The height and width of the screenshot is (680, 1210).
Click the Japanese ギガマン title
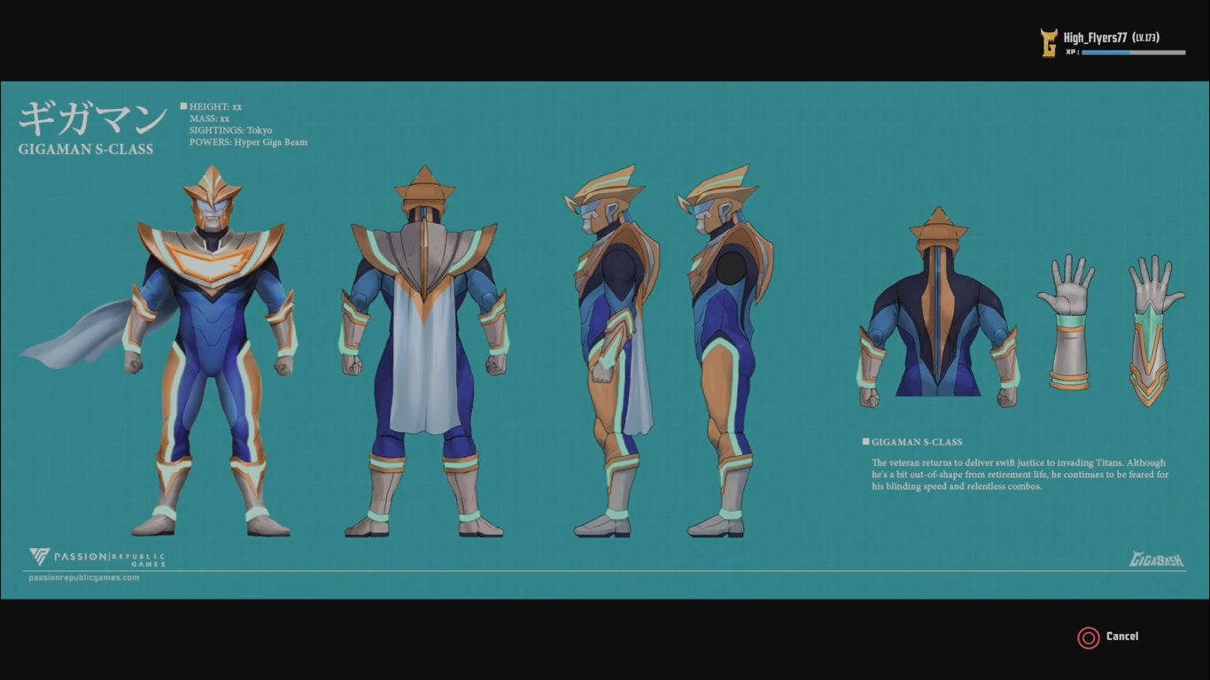pyautogui.click(x=93, y=120)
